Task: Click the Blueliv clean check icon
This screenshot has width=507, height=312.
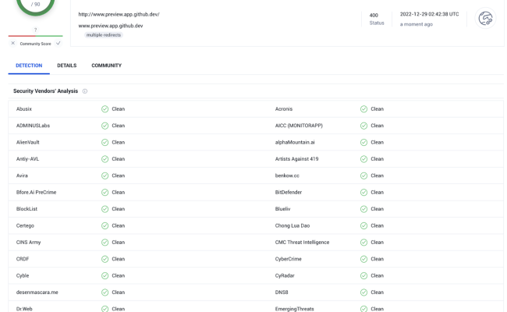Action: pos(363,209)
